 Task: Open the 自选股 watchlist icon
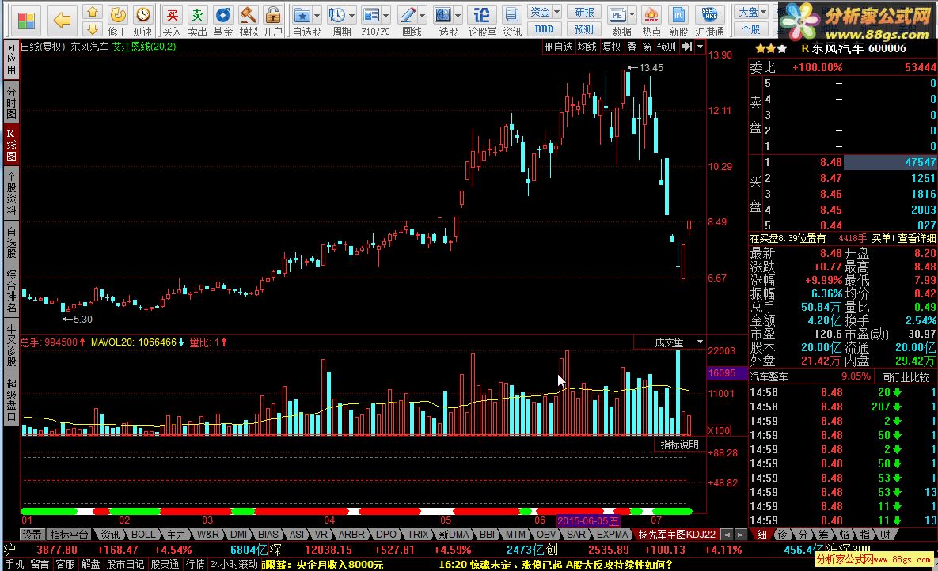[302, 21]
